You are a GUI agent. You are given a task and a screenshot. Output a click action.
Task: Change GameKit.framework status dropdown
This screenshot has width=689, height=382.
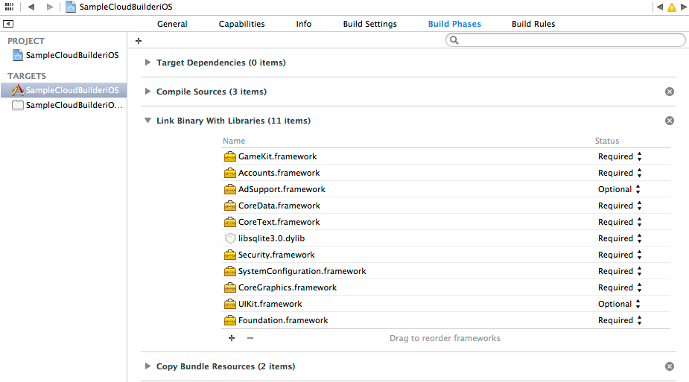point(620,156)
